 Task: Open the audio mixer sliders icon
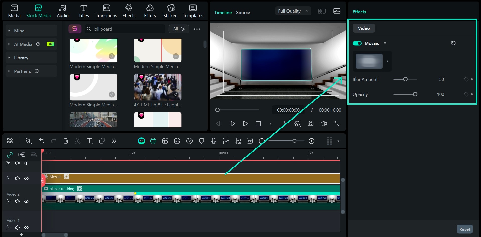click(226, 141)
